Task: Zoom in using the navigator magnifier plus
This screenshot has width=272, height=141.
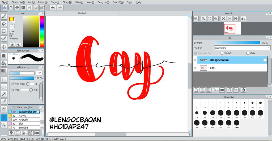Action: [203, 19]
